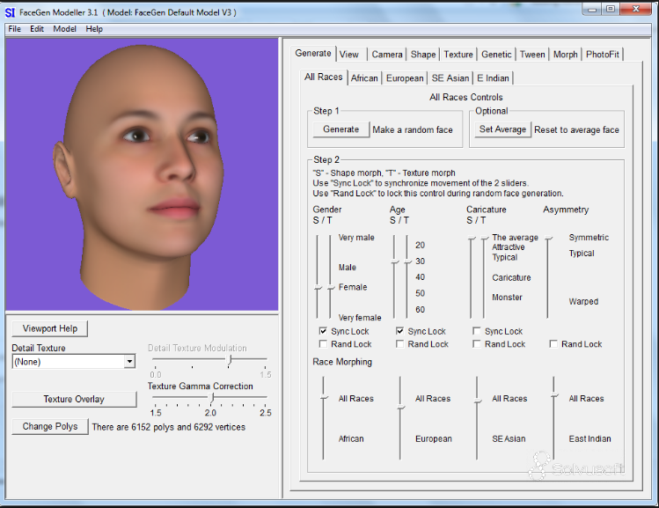Switch to the Genetic tab

[496, 55]
